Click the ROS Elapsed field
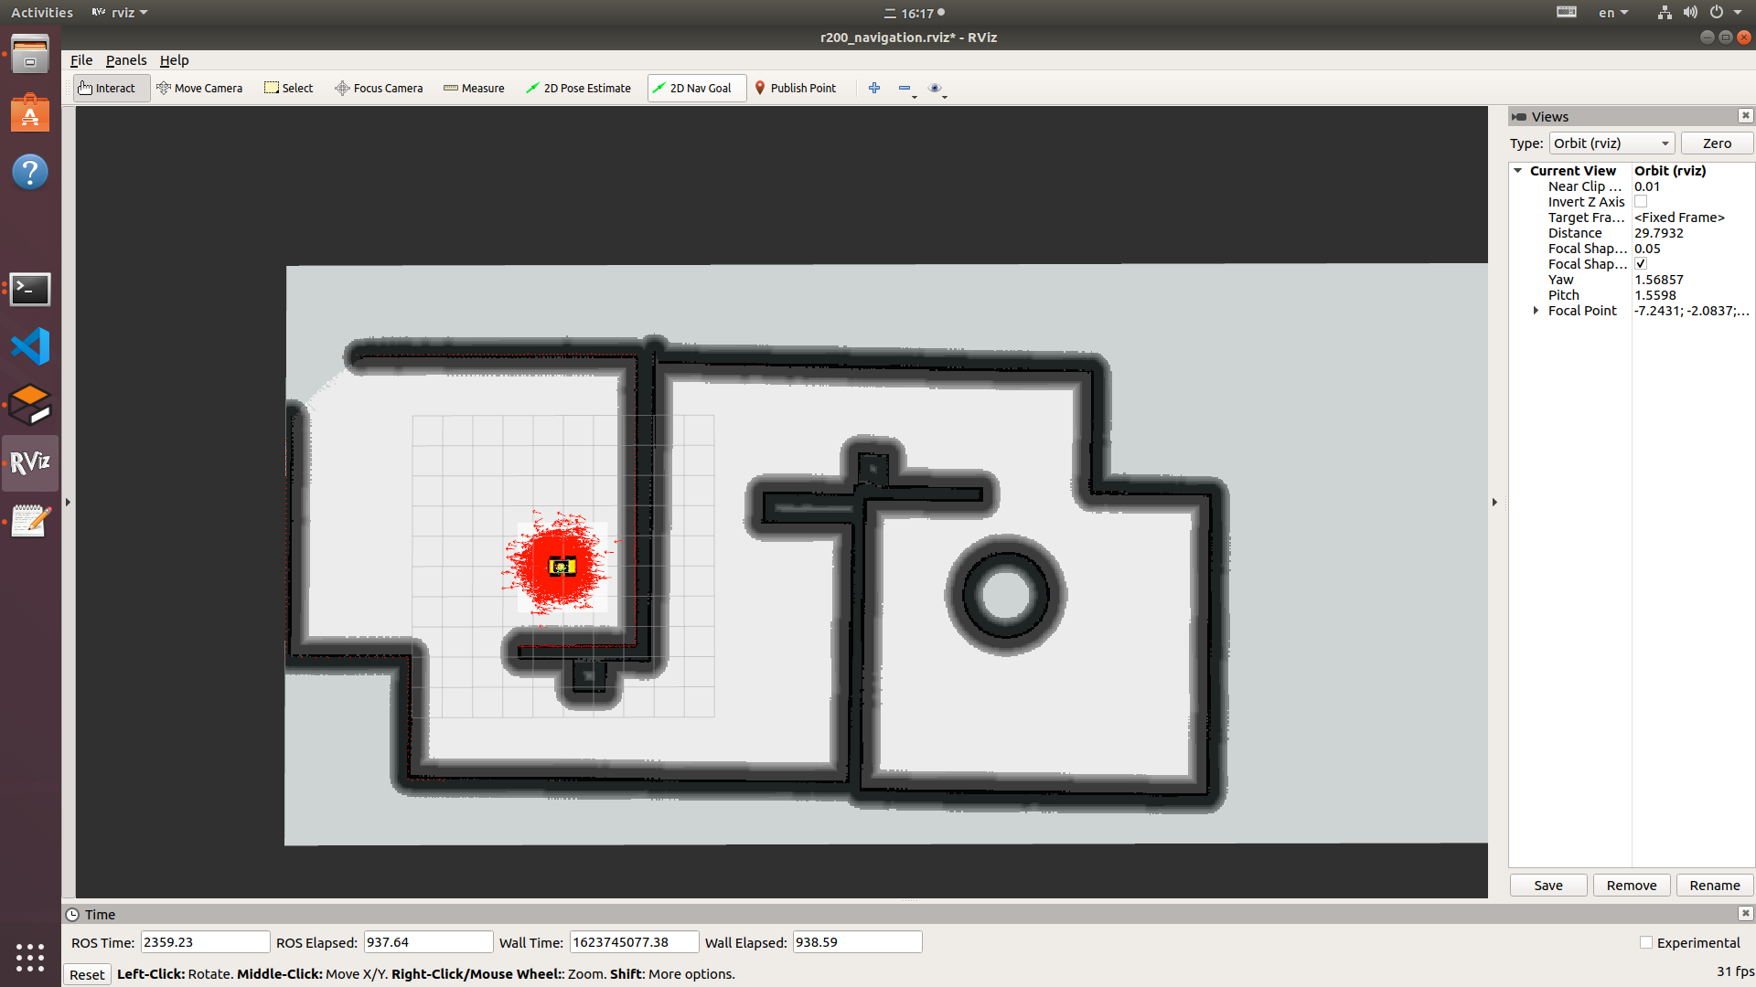Image resolution: width=1756 pixels, height=987 pixels. 428,942
